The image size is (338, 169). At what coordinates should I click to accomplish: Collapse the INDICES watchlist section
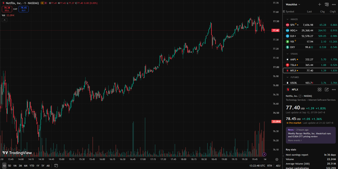tap(288, 19)
